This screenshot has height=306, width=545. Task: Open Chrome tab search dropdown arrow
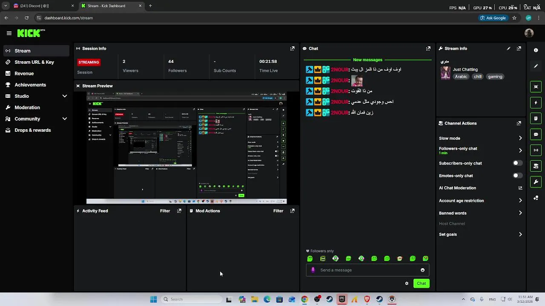[5, 6]
